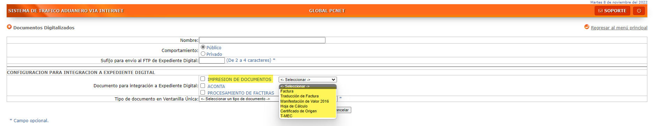Image resolution: width=654 pixels, height=126 pixels.
Task: Click the Regresar al menú principal link
Action: click(x=619, y=28)
